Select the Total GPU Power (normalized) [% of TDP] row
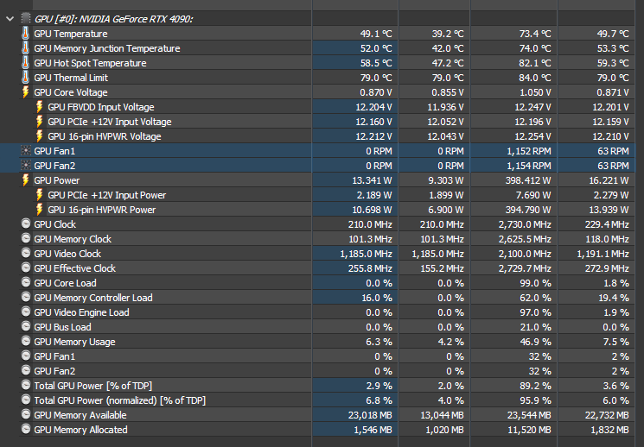The image size is (644, 447). [120, 400]
